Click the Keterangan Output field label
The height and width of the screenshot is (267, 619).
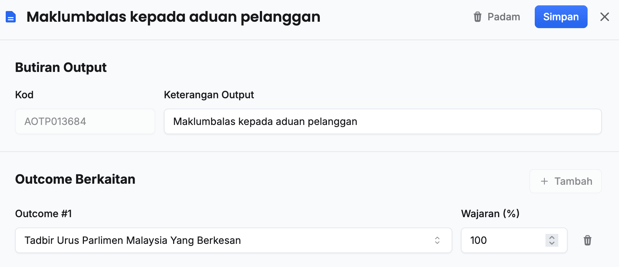click(x=209, y=95)
